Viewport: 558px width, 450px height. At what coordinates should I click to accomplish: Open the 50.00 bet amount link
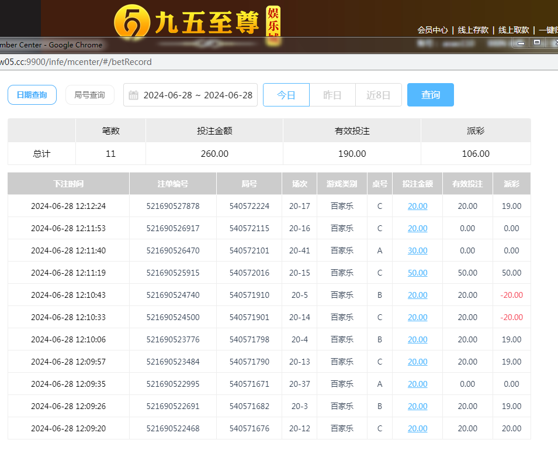point(417,273)
